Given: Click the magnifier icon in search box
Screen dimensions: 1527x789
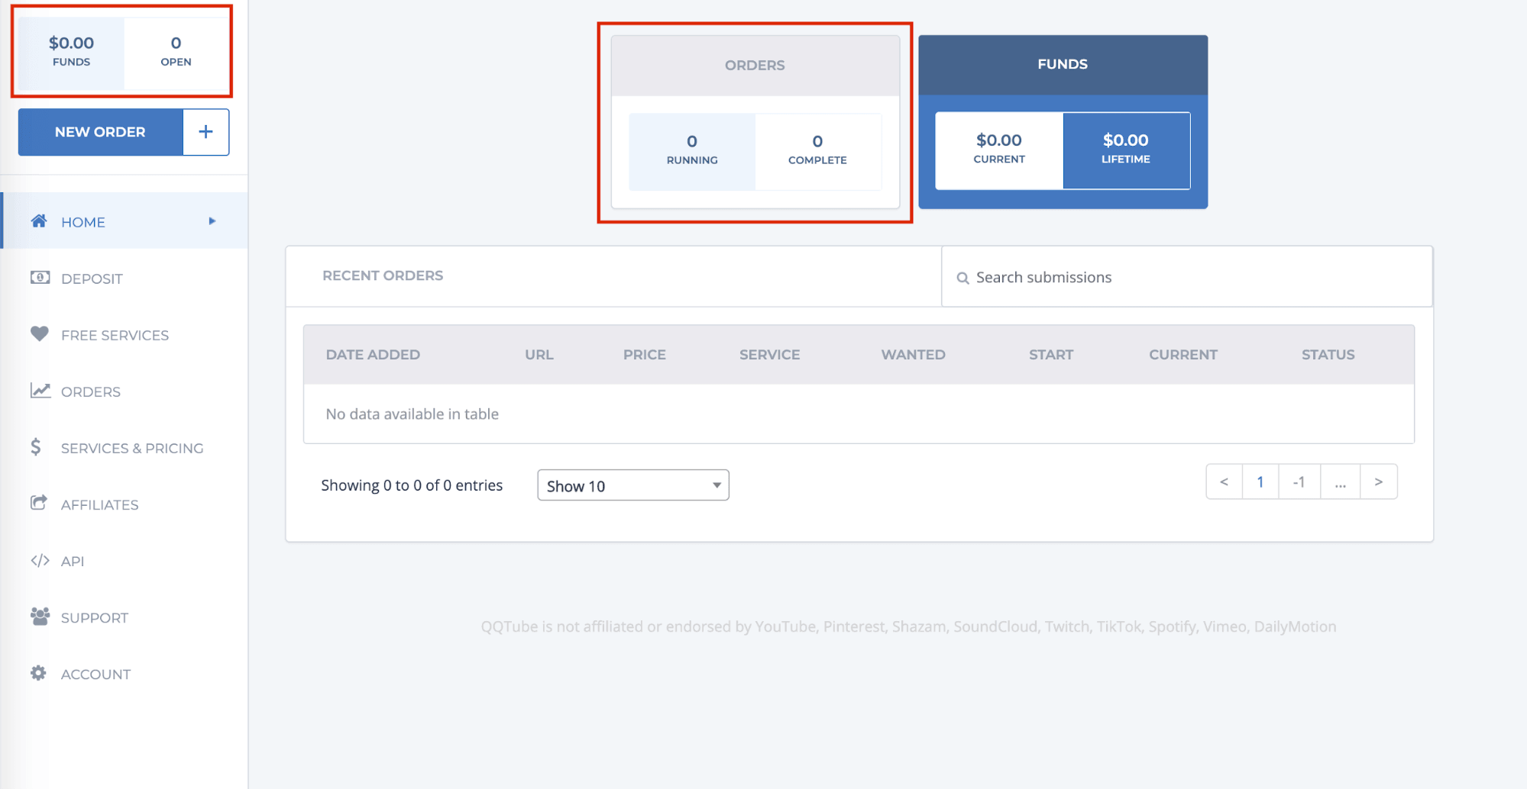Looking at the screenshot, I should click(963, 279).
